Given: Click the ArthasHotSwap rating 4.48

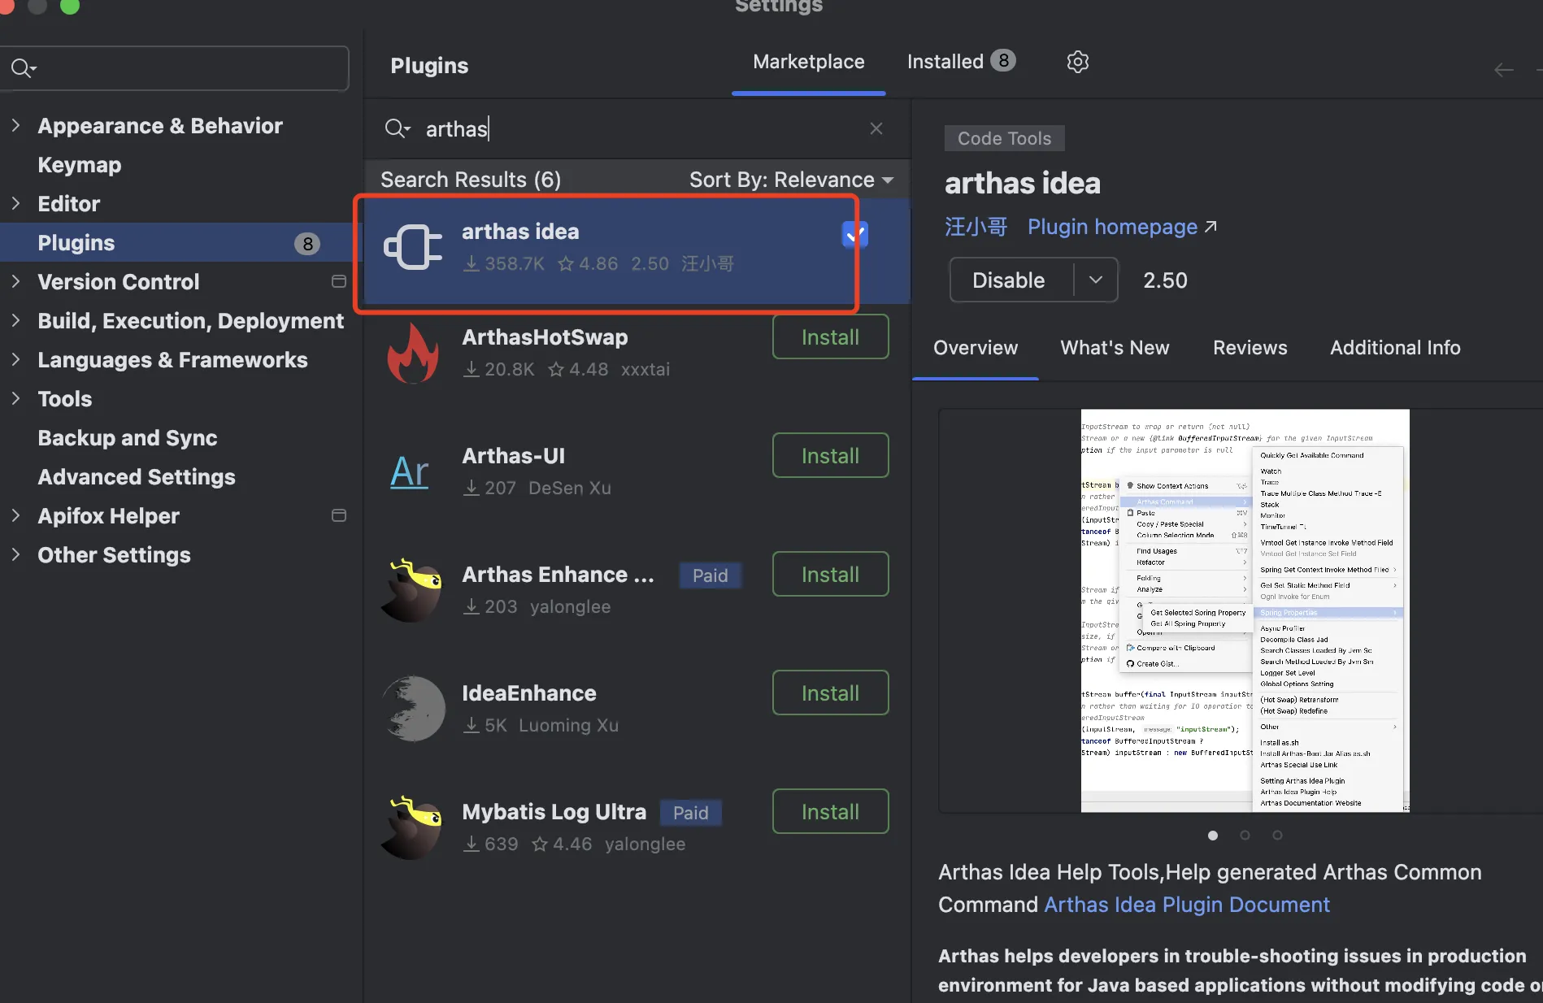Looking at the screenshot, I should pos(579,369).
